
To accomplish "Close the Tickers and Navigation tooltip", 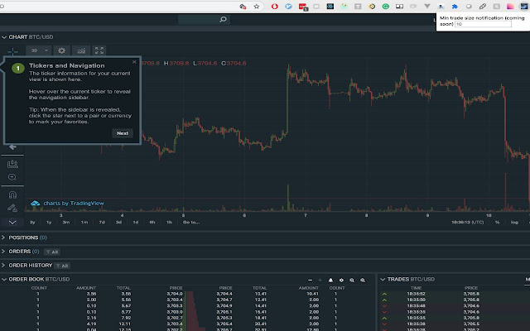I will click(x=134, y=62).
